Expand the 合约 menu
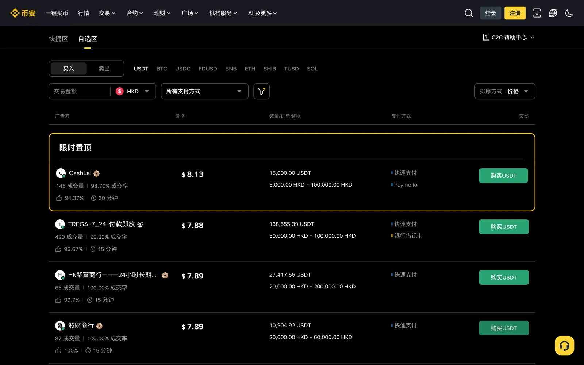 (135, 13)
